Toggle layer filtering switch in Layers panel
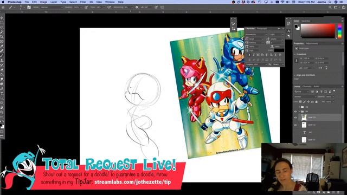 (x=334, y=91)
